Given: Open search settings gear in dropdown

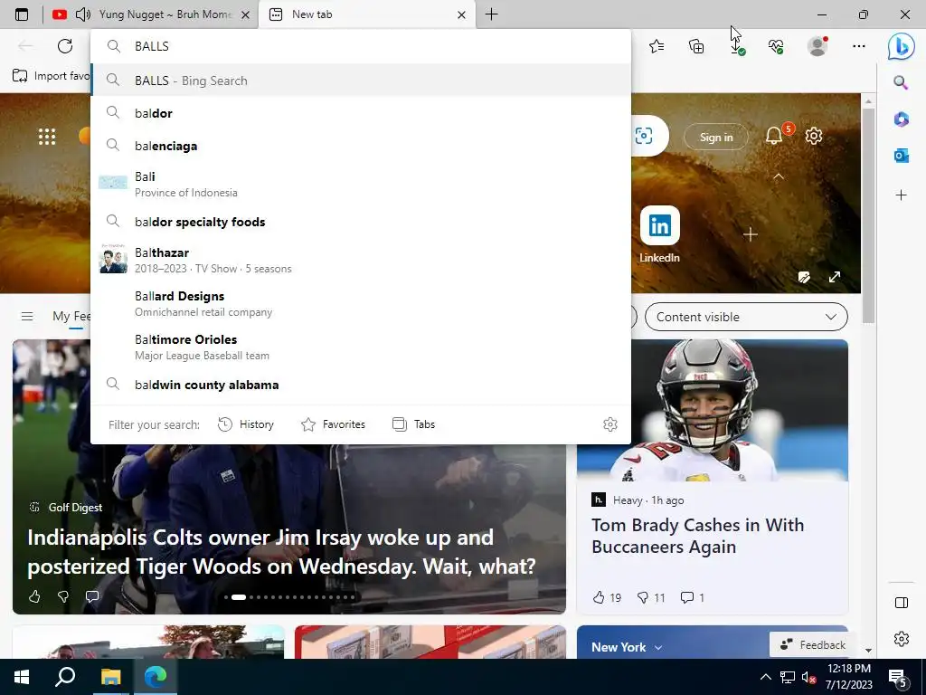Looking at the screenshot, I should click(610, 424).
